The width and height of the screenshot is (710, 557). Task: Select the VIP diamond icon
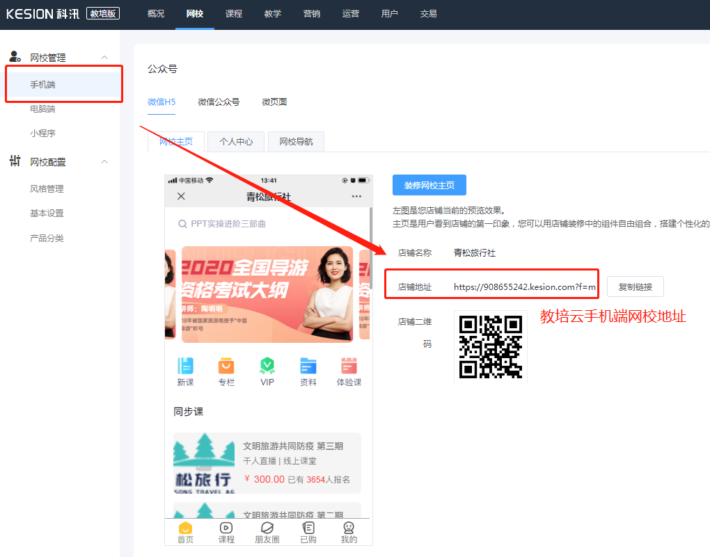(x=267, y=366)
